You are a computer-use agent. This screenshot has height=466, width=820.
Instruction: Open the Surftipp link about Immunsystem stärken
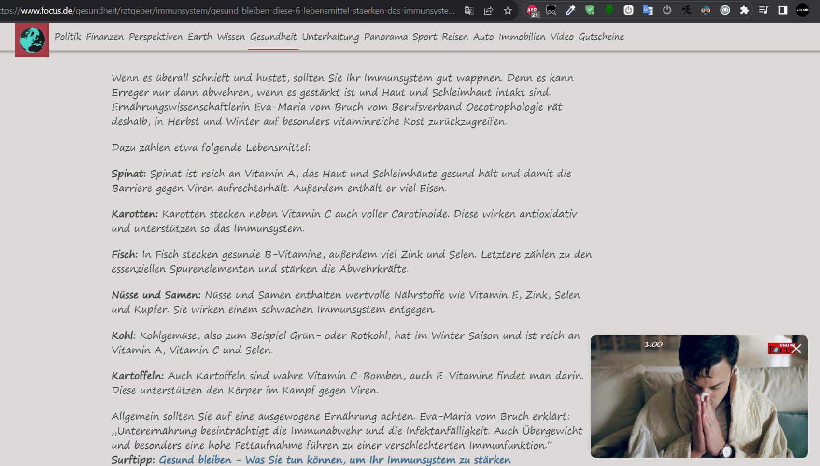click(x=335, y=460)
